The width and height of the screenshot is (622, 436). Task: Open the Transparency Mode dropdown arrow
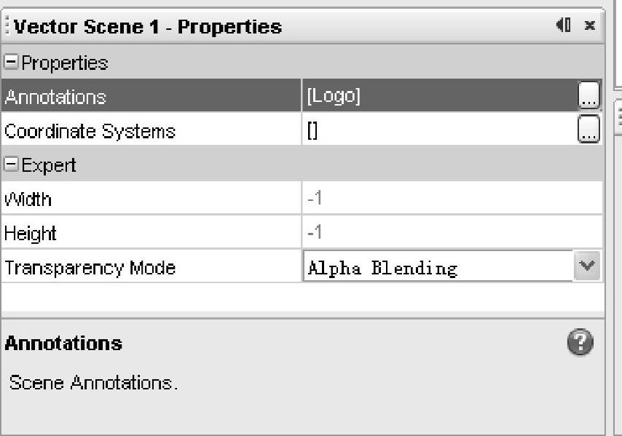coord(588,267)
